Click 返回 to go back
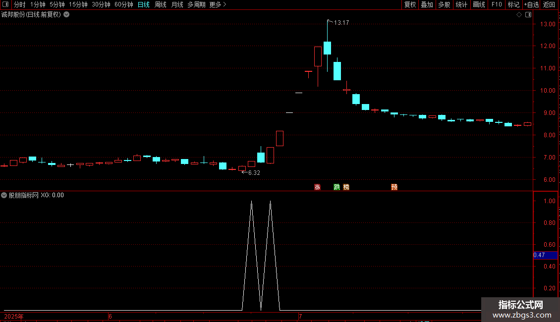Screen dimensions: 560x322 [x=549, y=4]
